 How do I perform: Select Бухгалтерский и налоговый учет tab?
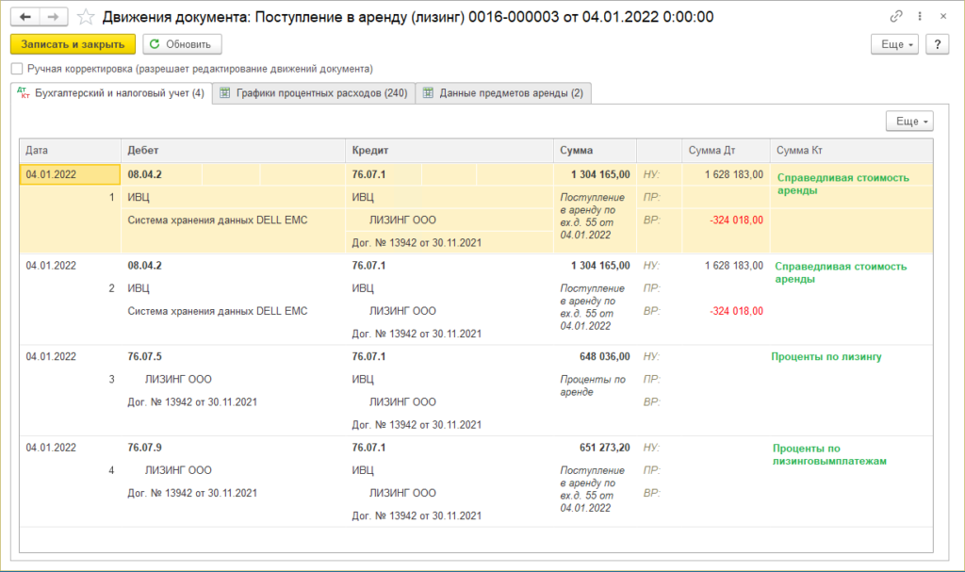111,92
